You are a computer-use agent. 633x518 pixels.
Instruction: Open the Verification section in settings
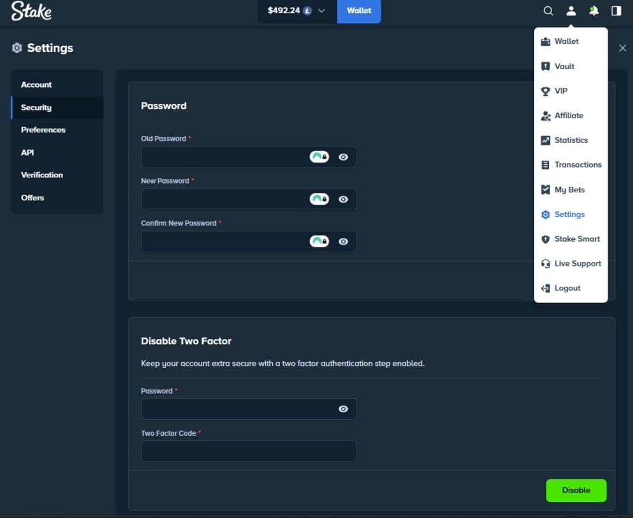coord(41,175)
